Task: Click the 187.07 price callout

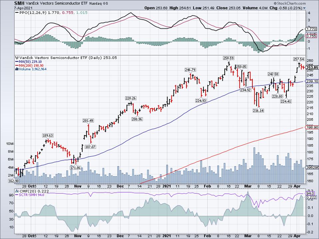Action: tap(90, 147)
